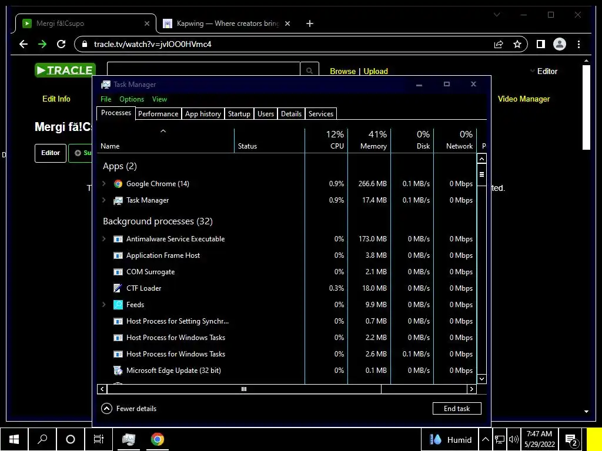This screenshot has height=451, width=602.
Task: Click the CTF Loader process icon
Action: [118, 288]
